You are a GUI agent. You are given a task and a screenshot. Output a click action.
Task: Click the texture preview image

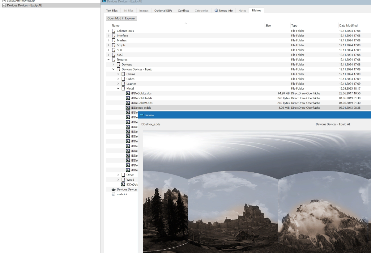pos(257,192)
